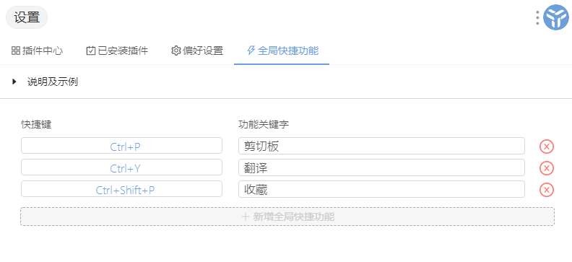Click the grid icon beside 插件中心
This screenshot has height=262, width=572.
(16, 51)
